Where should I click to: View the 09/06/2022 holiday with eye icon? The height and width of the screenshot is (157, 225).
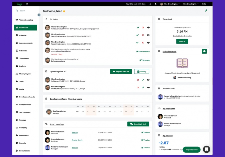tap(148, 87)
